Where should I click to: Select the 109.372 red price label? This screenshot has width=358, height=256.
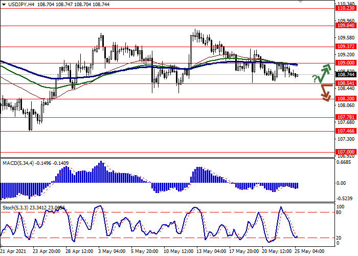(346, 47)
